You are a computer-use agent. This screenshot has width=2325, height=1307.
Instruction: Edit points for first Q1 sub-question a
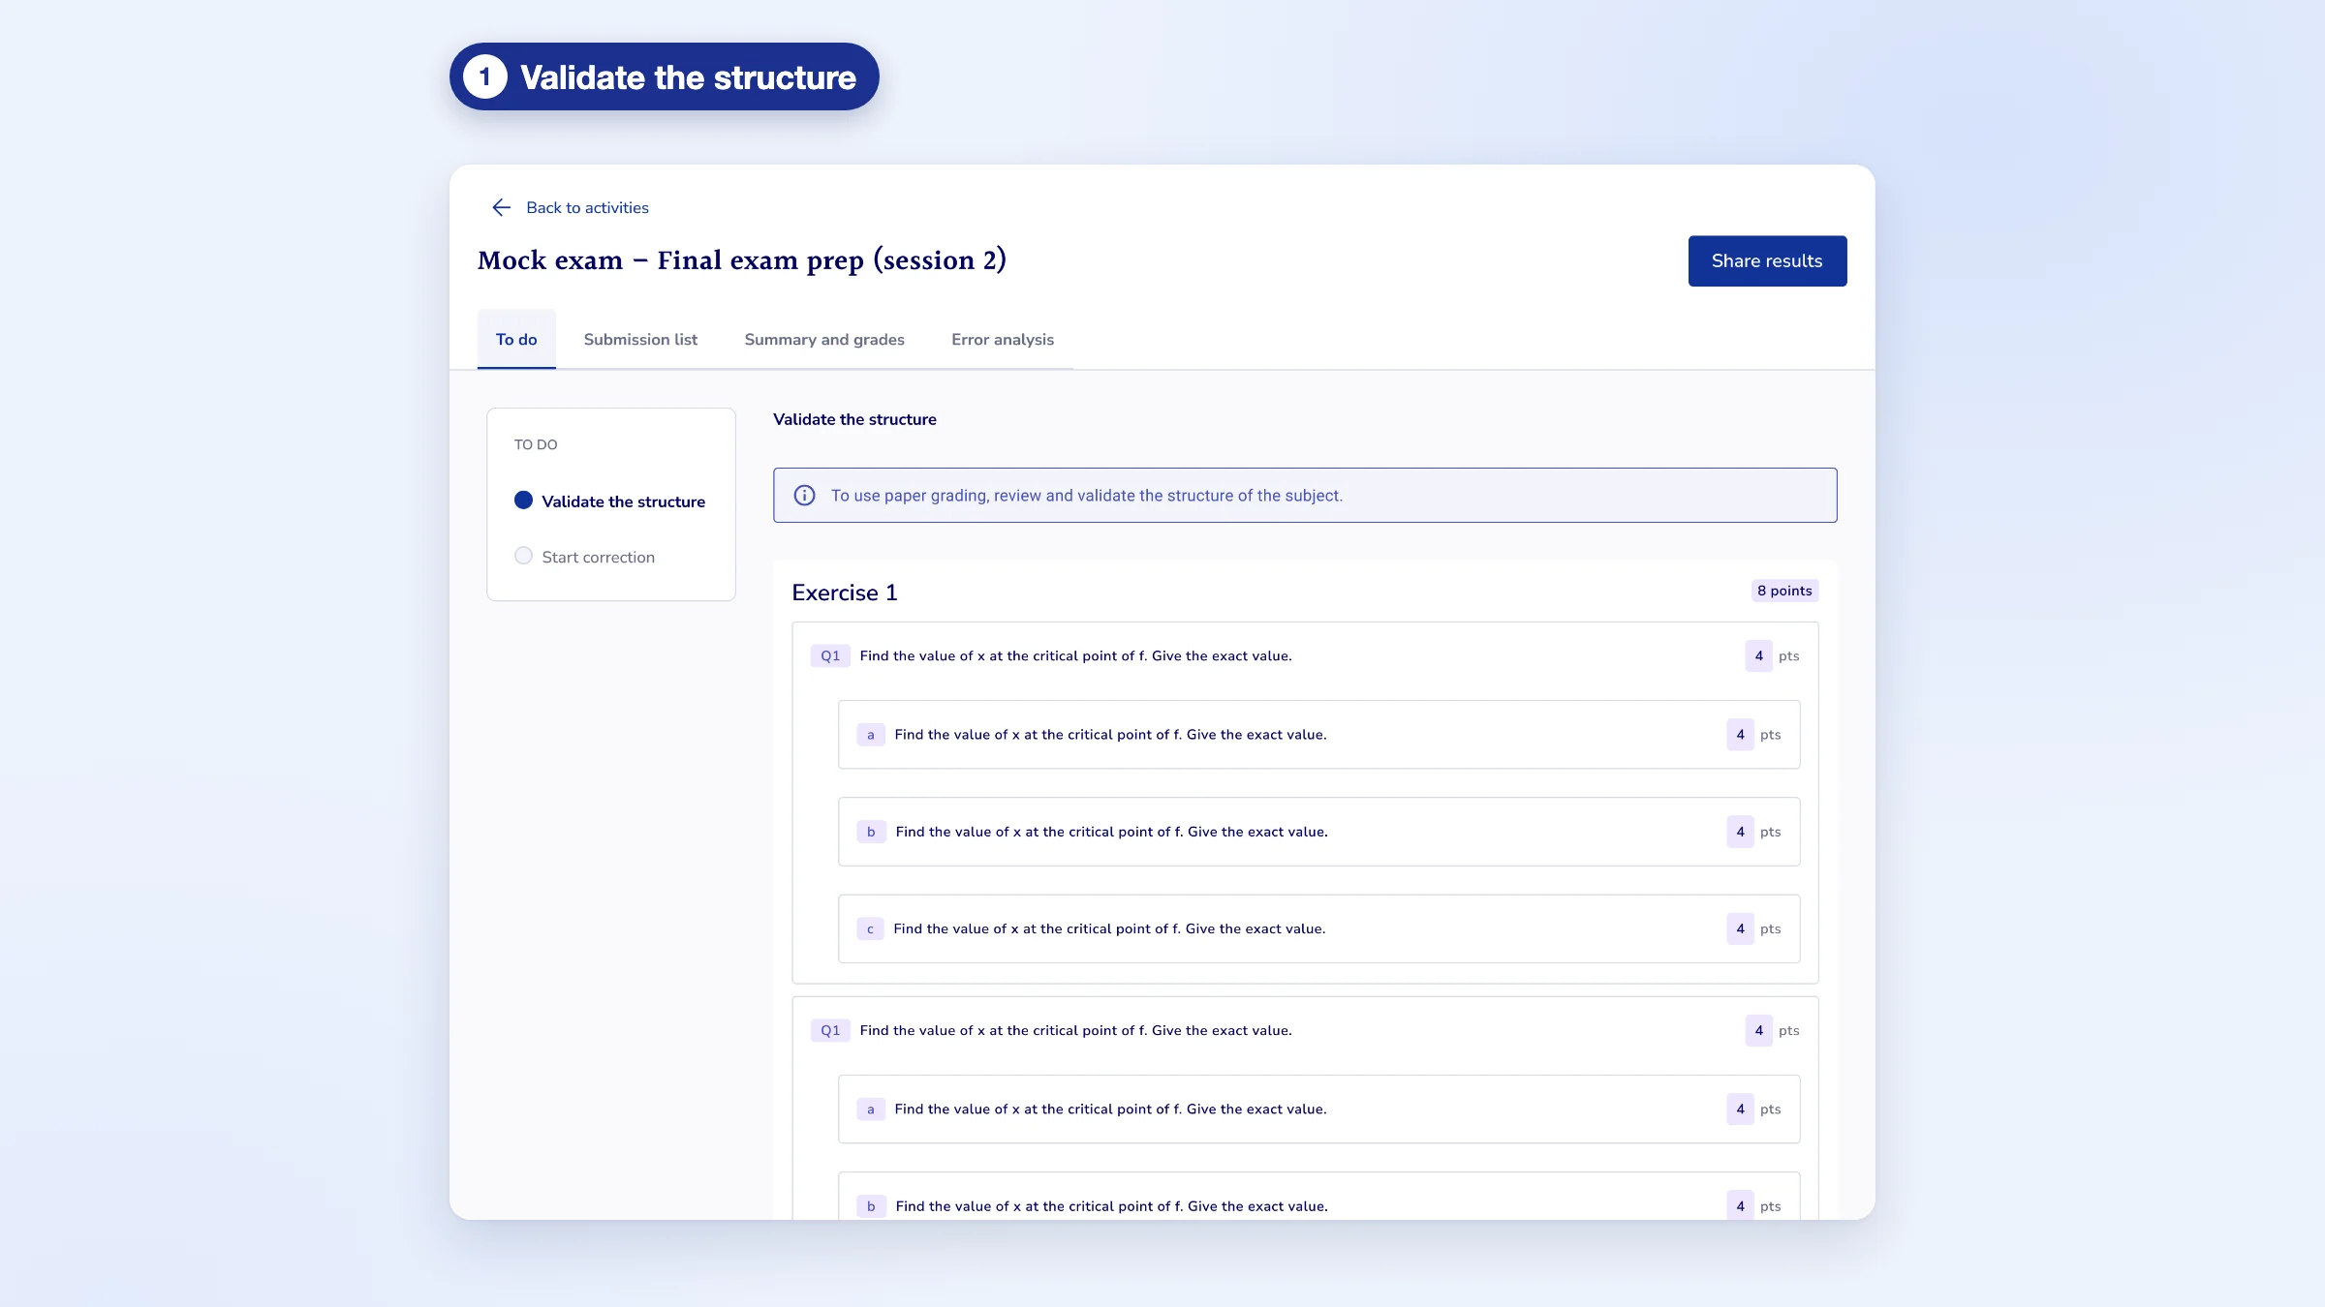(x=1740, y=735)
